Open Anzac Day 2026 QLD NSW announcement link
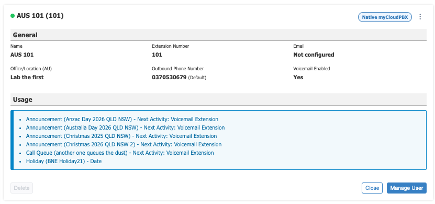 (122, 119)
